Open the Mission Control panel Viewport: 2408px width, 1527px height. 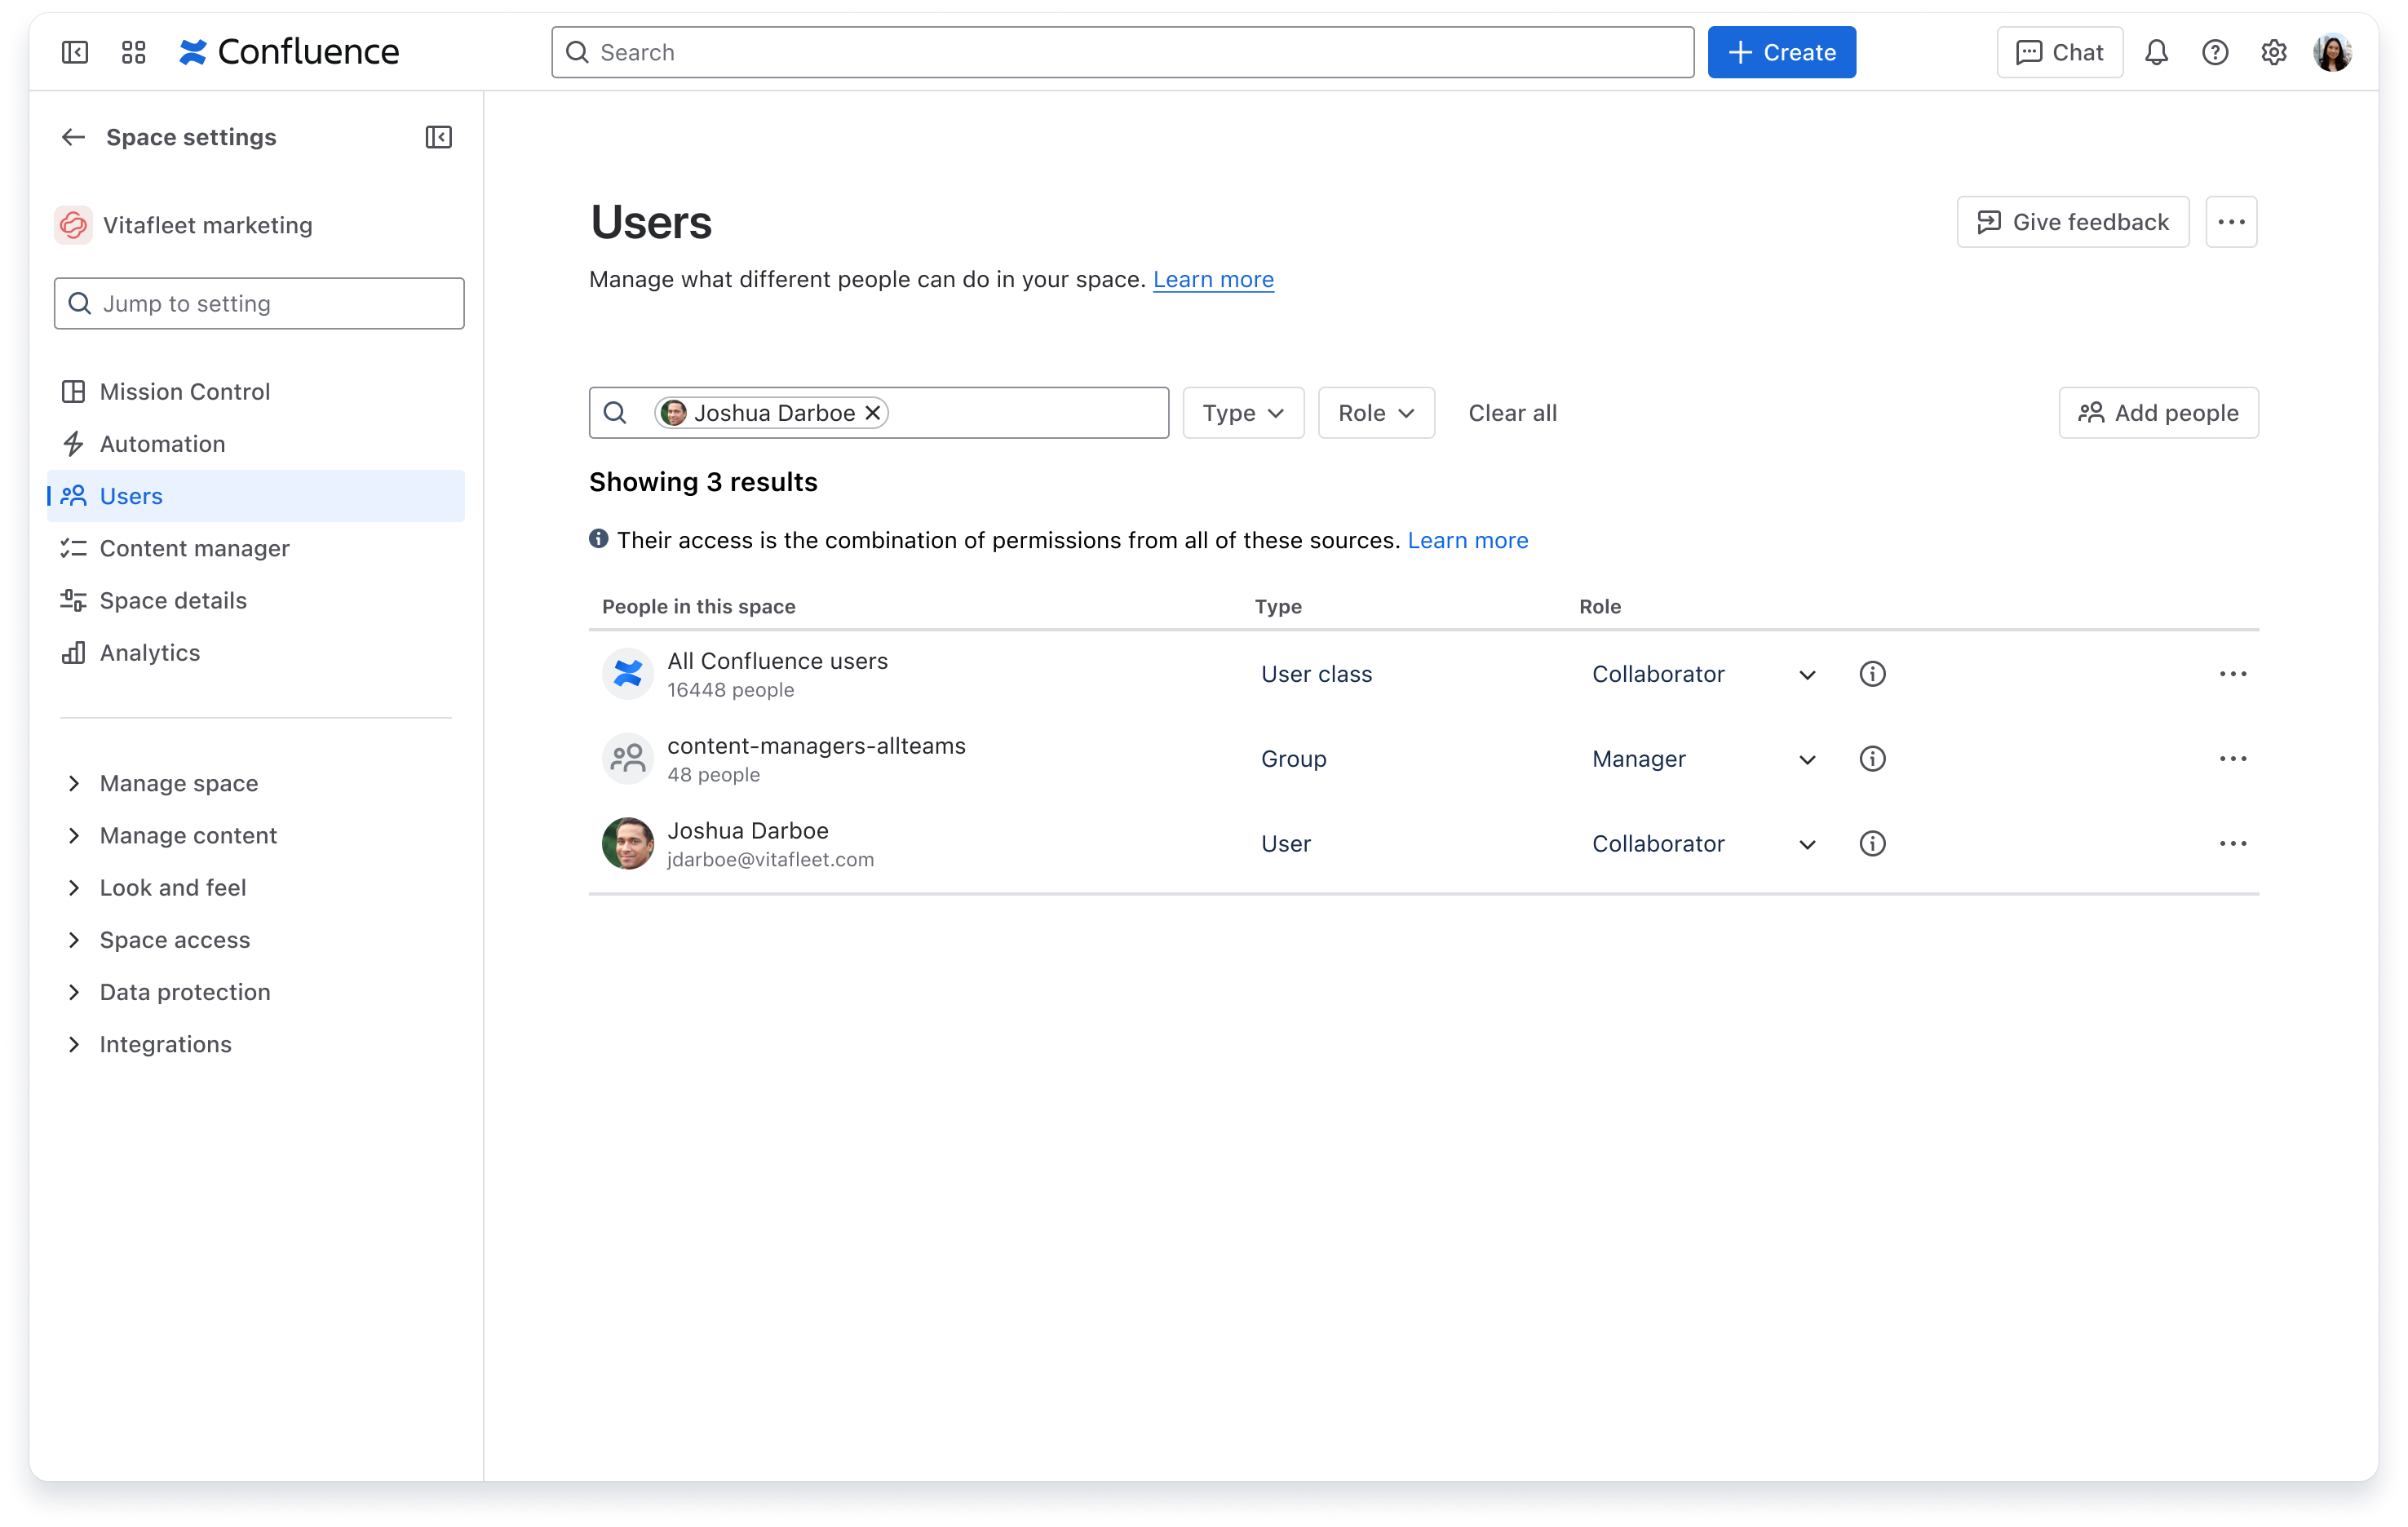click(184, 391)
